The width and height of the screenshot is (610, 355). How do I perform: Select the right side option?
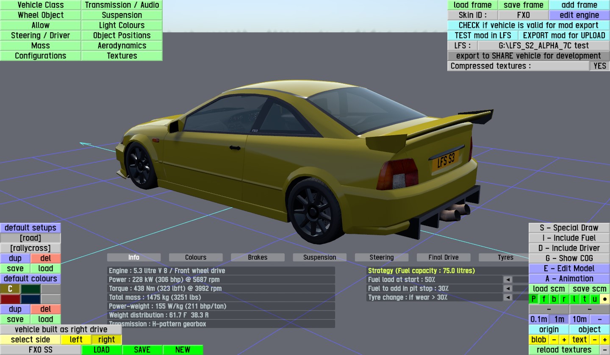(106, 340)
